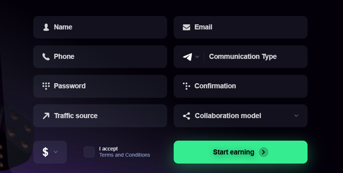The width and height of the screenshot is (343, 173).
Task: Click into the Communication Type text field
Action: (x=255, y=57)
